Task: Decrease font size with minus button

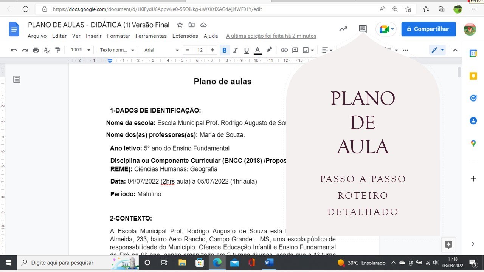Action: 188,50
